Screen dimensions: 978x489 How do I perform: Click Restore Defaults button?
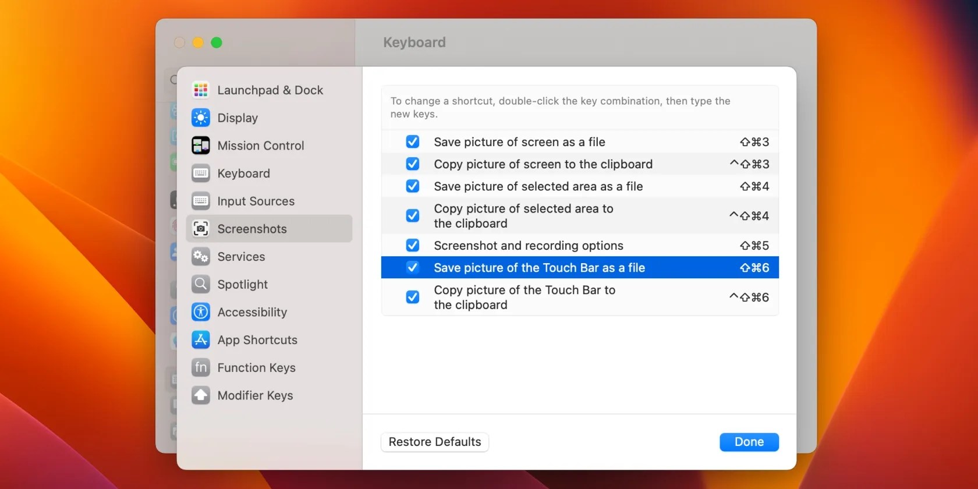pos(435,442)
